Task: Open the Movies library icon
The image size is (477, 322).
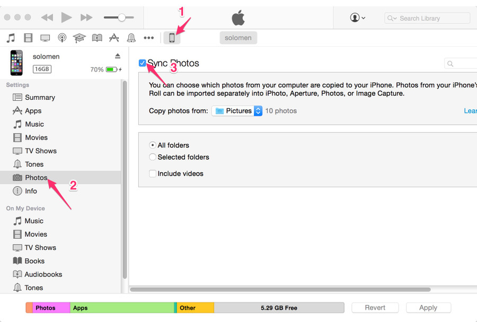Action: (28, 38)
